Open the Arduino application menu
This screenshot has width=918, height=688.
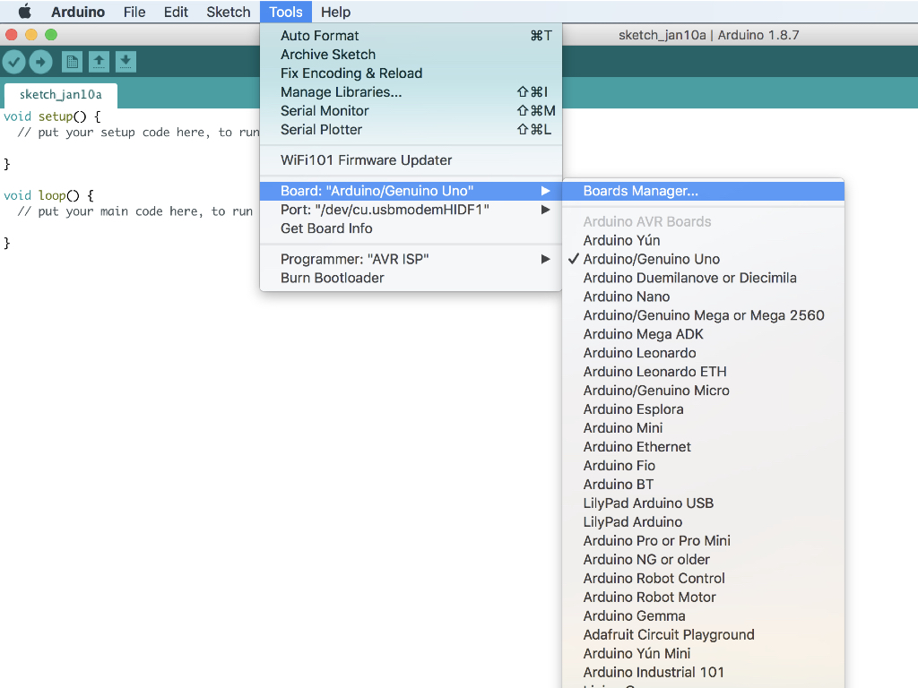(78, 12)
